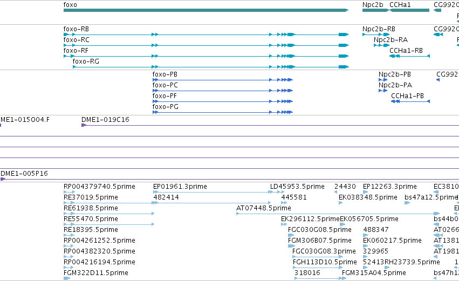Select the FGM306B07.5prime EST label
This screenshot has height=281, width=459.
click(320, 241)
